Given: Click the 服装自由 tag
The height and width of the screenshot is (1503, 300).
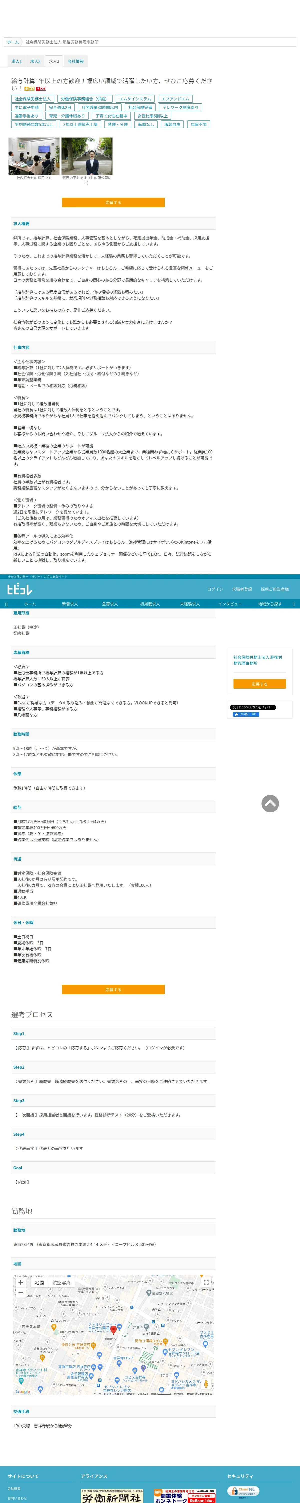Looking at the screenshot, I should pyautogui.click(x=172, y=124).
